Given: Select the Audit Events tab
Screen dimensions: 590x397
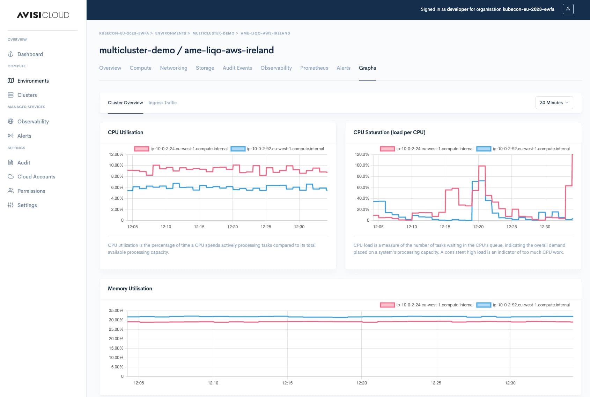Looking at the screenshot, I should [237, 68].
